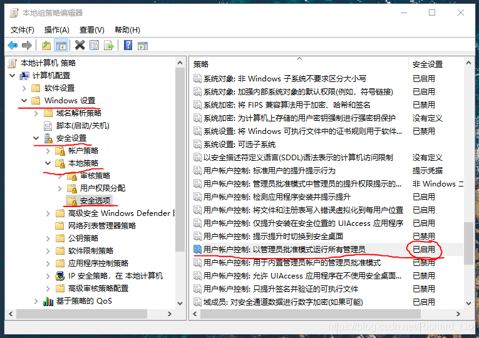Screen dimensions: 479x338
Task: Select policy 用户帐户控制: 只提升签名并验证的可执行文件
Action: click(x=281, y=289)
